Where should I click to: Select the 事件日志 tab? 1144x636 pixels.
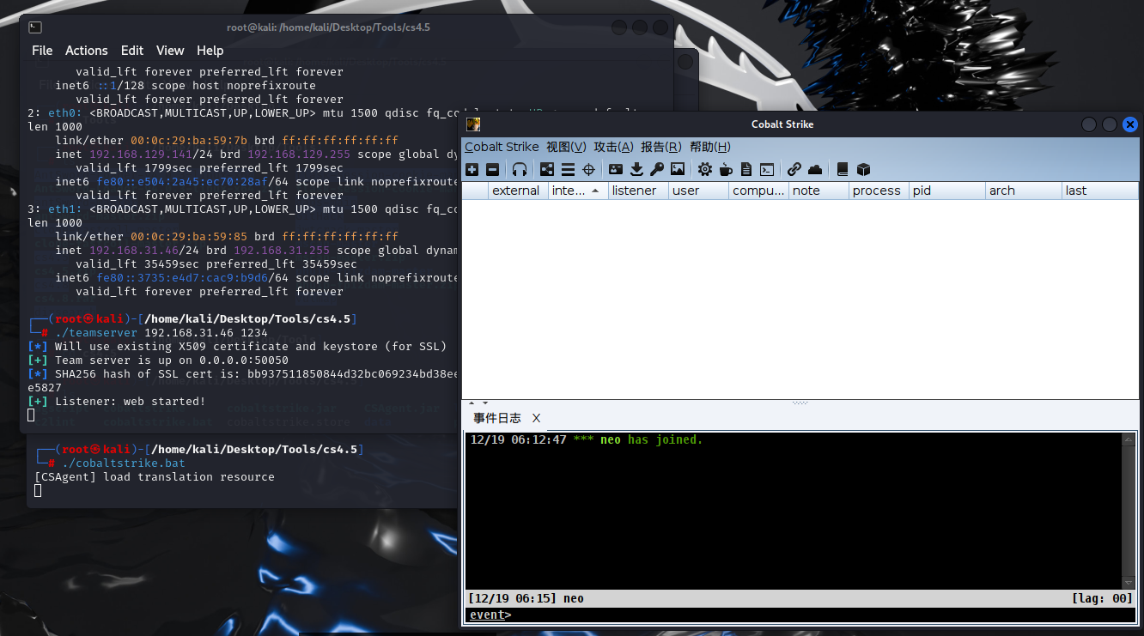pos(497,418)
